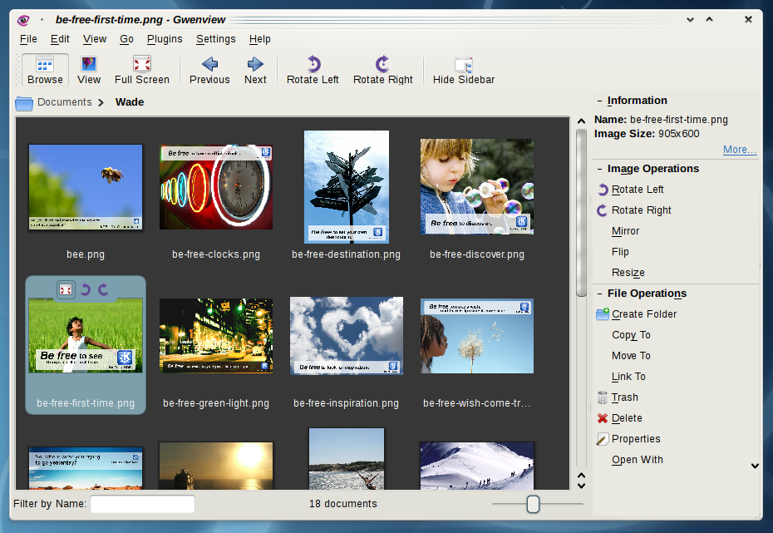Click Flip in Image Operations
773x533 pixels.
click(620, 251)
